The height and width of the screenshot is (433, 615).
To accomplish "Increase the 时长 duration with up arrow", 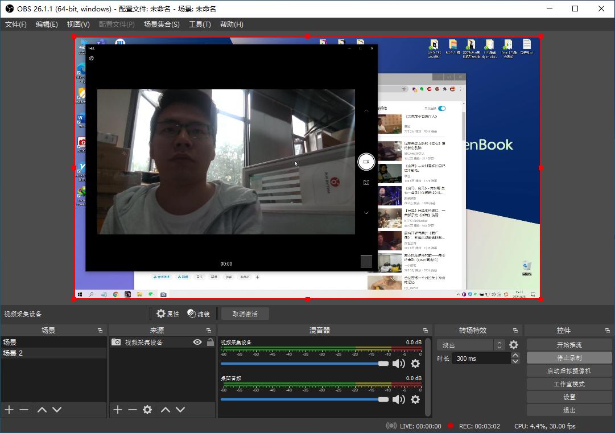I will pyautogui.click(x=515, y=356).
